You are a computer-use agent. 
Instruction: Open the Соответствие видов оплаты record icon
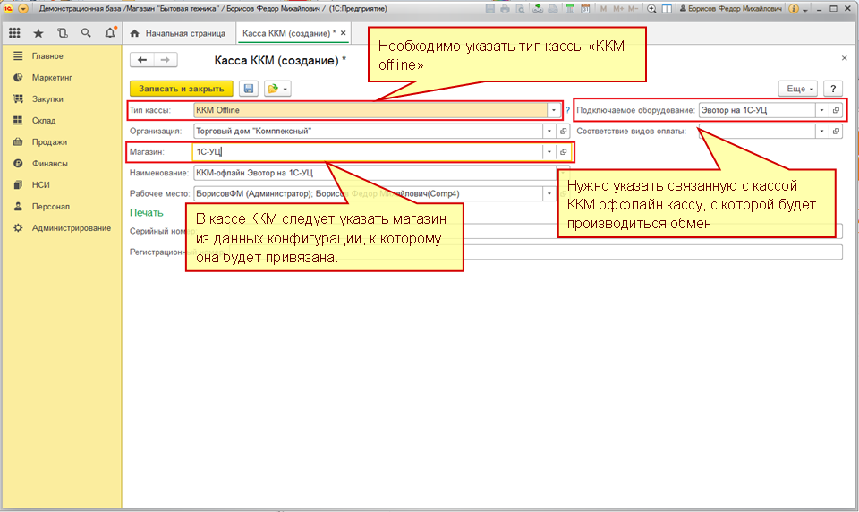point(836,131)
